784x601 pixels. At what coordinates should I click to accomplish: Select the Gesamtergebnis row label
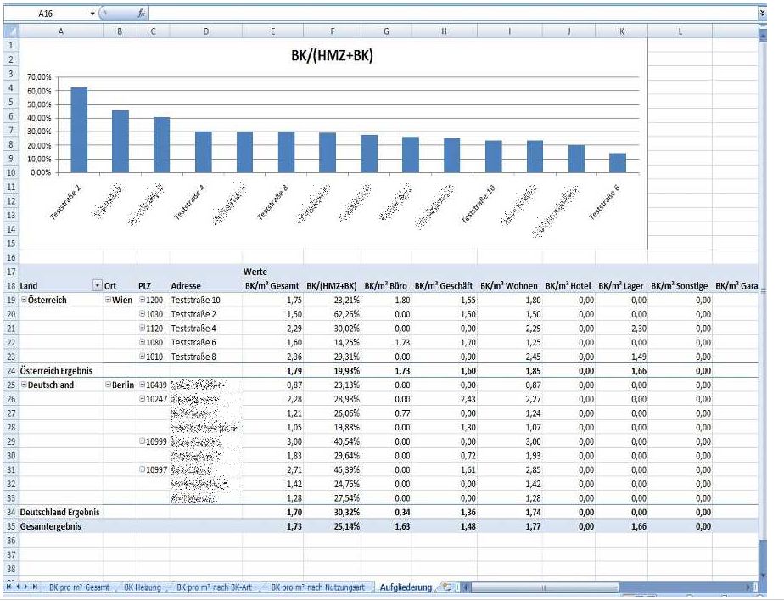click(x=51, y=526)
